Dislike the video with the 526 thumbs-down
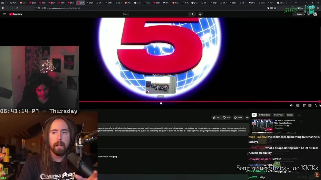This screenshot has width=321, height=180. (x=226, y=117)
